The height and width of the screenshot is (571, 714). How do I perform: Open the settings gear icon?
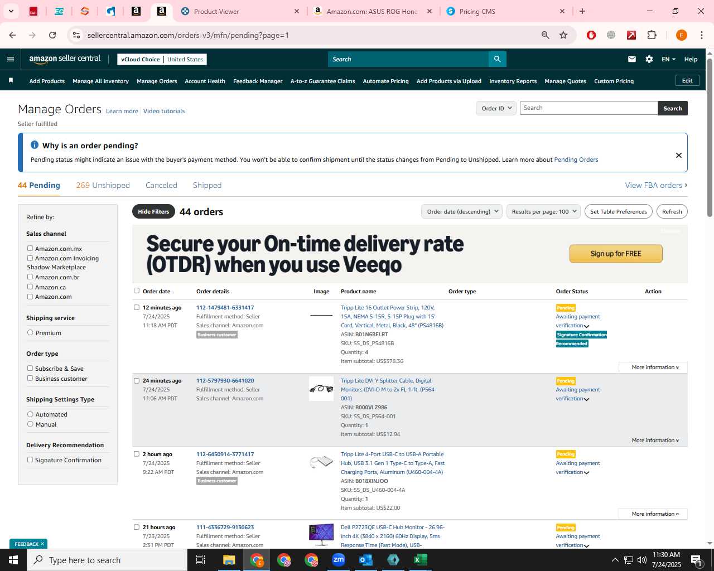649,59
